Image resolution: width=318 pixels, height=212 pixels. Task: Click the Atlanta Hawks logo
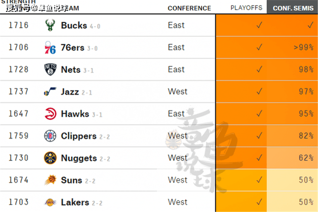pyautogui.click(x=50, y=114)
